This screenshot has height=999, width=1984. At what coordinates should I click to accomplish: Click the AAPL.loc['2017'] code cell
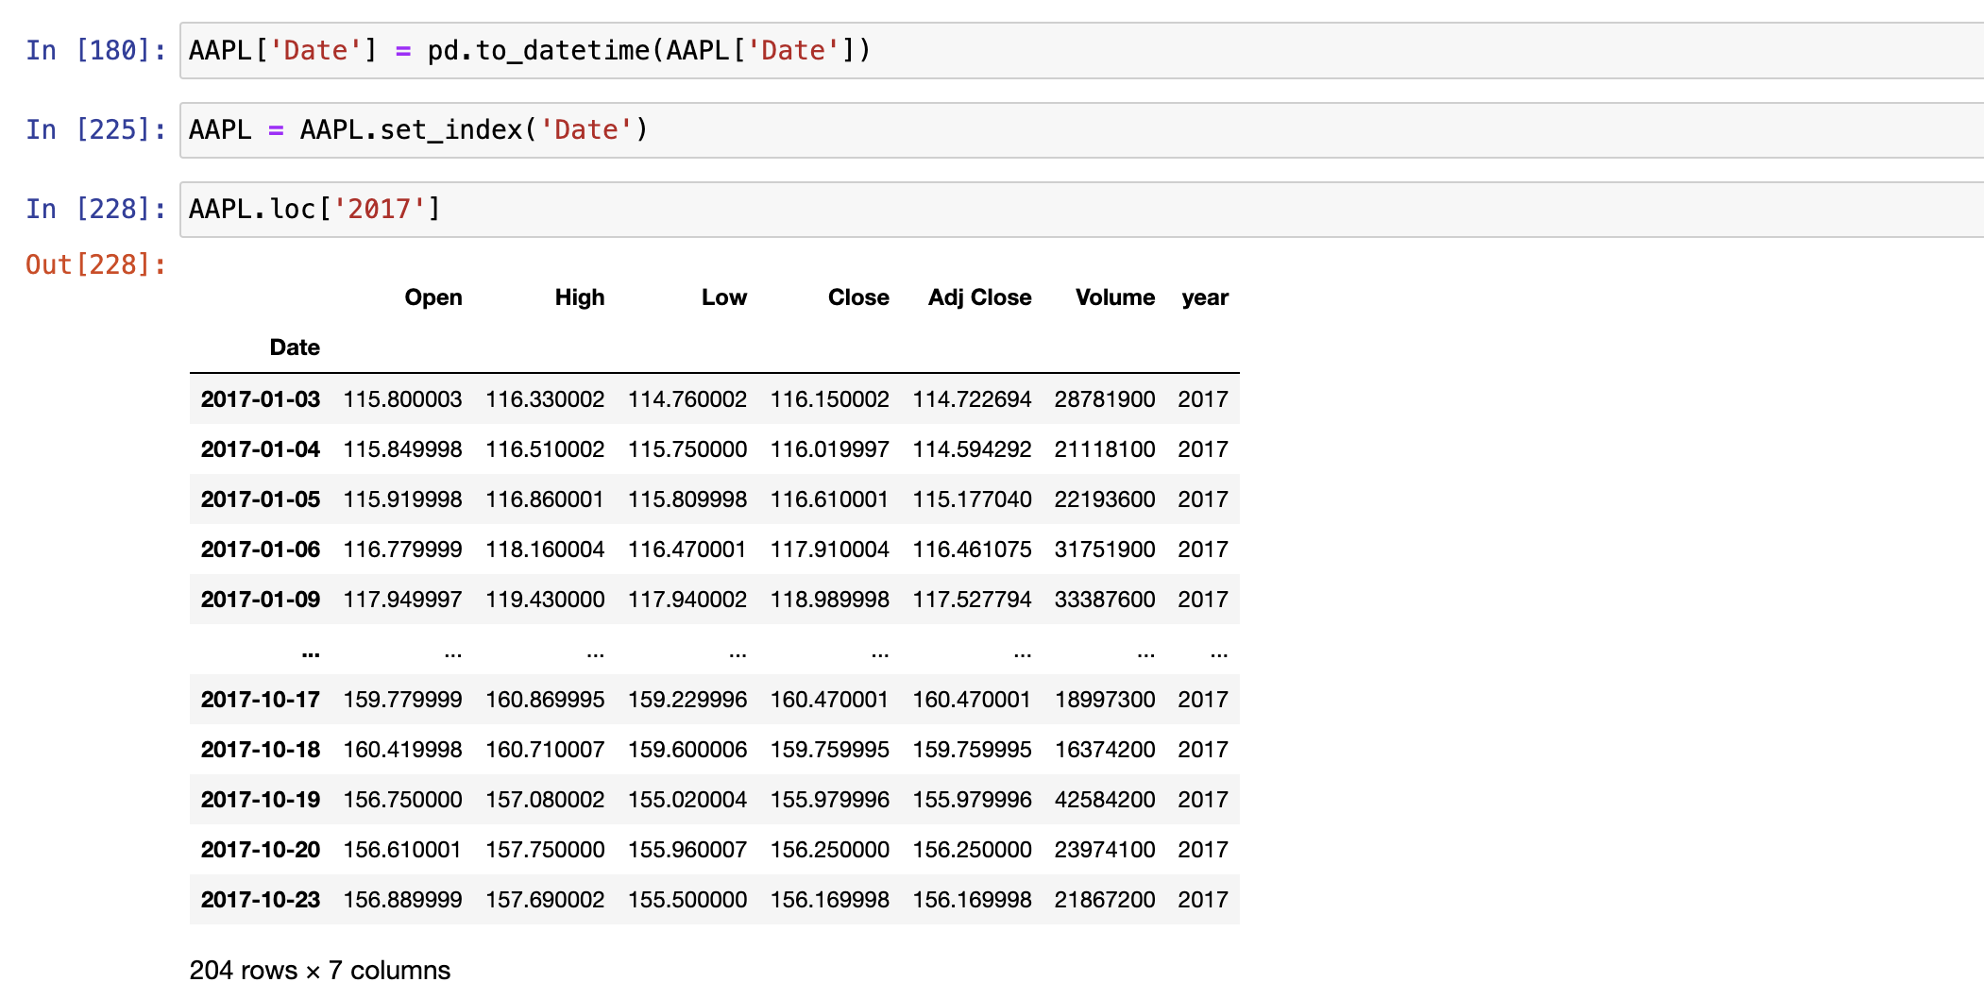(x=1081, y=210)
